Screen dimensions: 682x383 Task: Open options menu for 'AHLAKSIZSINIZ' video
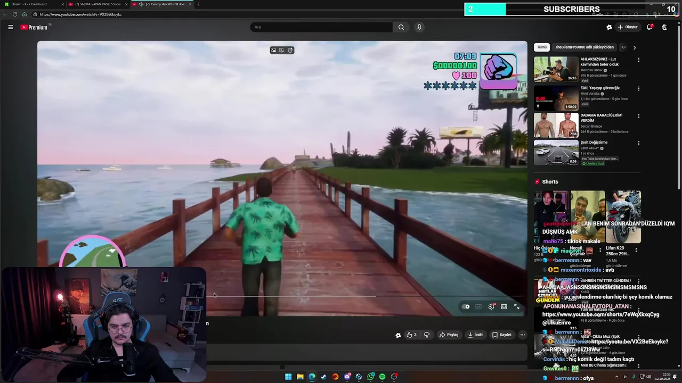tap(638, 60)
